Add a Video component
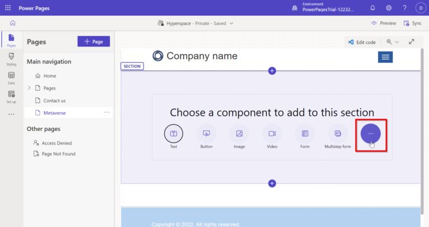This screenshot has height=227, width=429. (x=272, y=136)
